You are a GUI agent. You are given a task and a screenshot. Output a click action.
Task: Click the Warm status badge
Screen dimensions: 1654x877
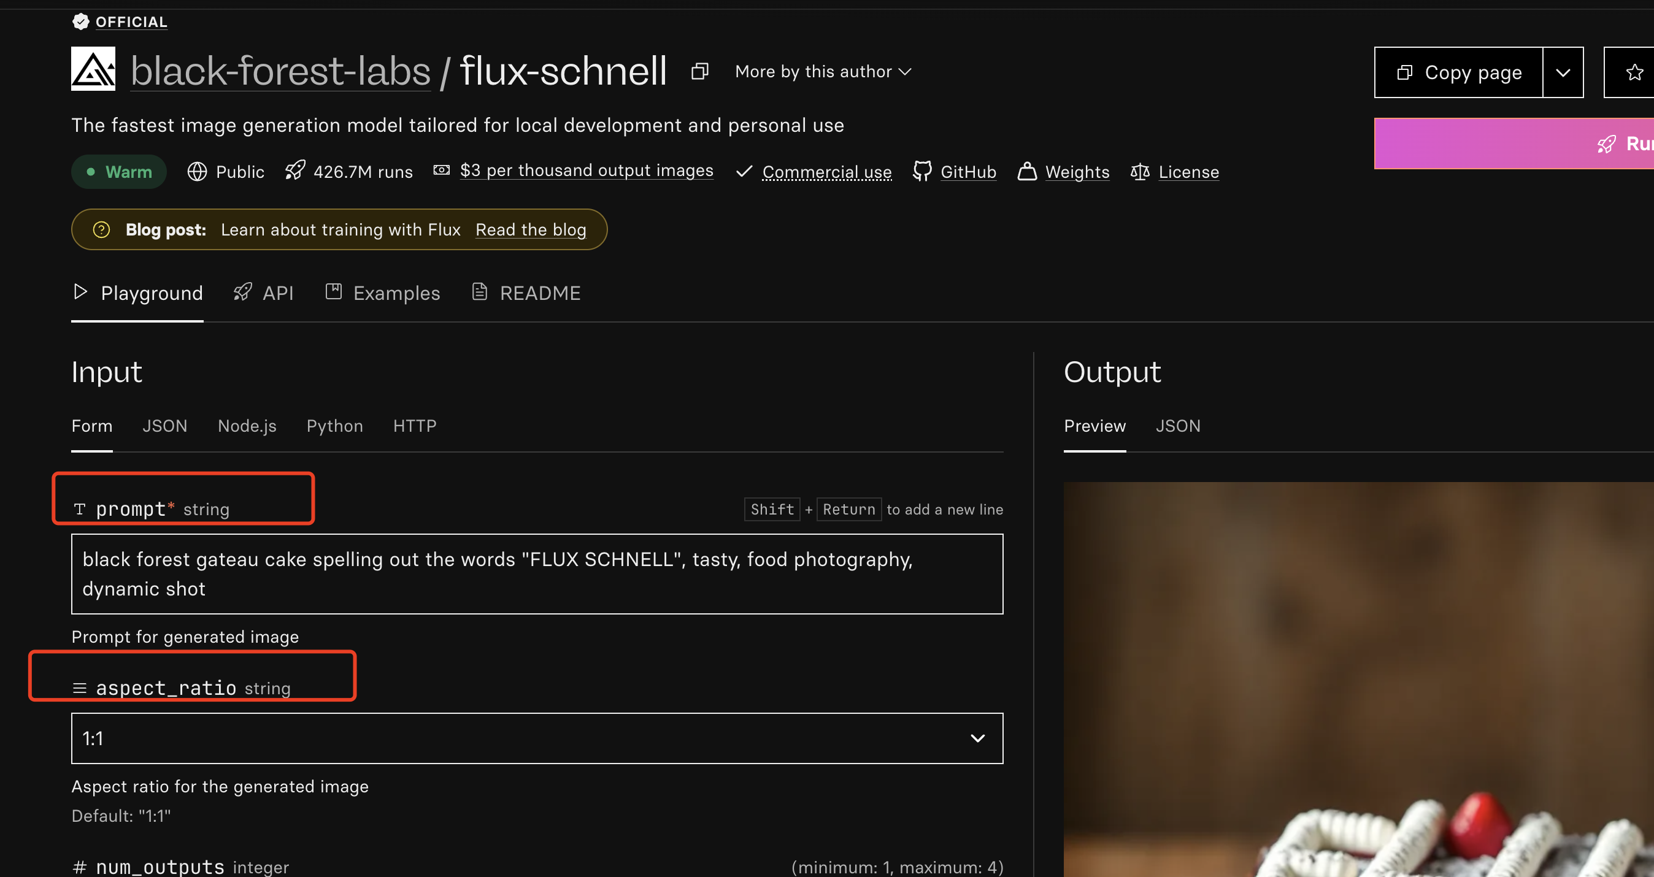[119, 172]
